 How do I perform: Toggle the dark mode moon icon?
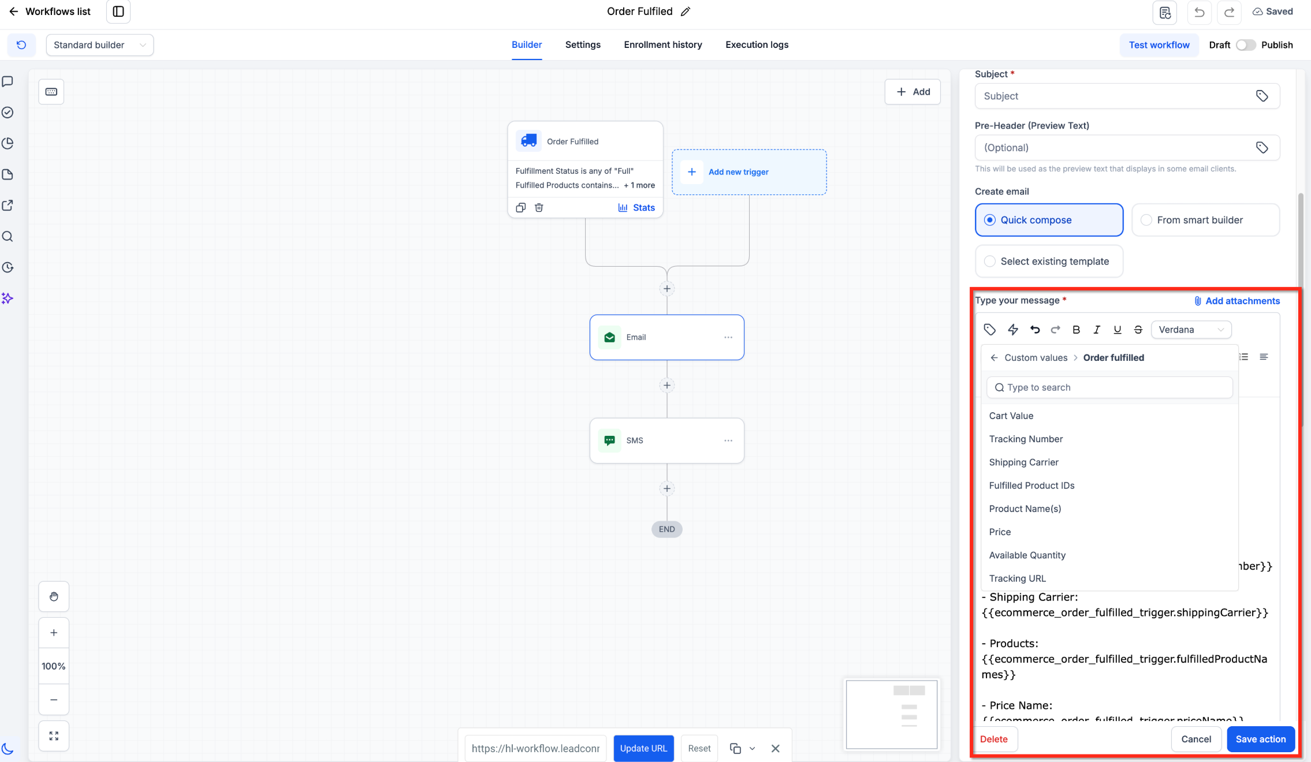8,749
